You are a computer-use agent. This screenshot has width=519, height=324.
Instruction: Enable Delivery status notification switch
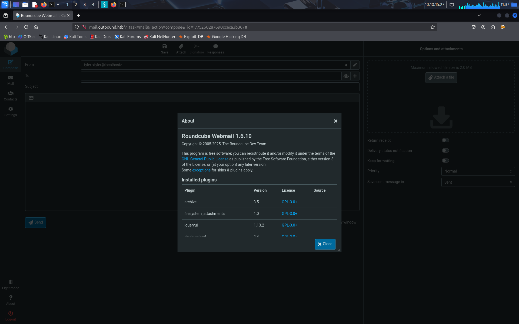coord(445,150)
